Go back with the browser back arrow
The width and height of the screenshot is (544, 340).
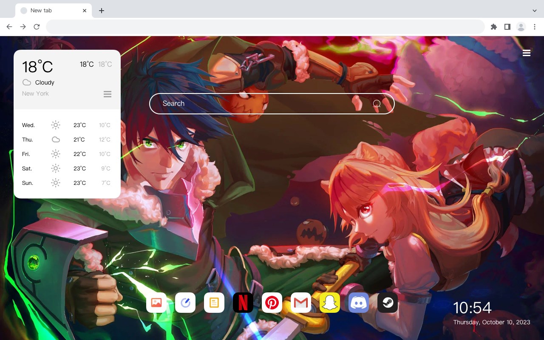tap(9, 27)
